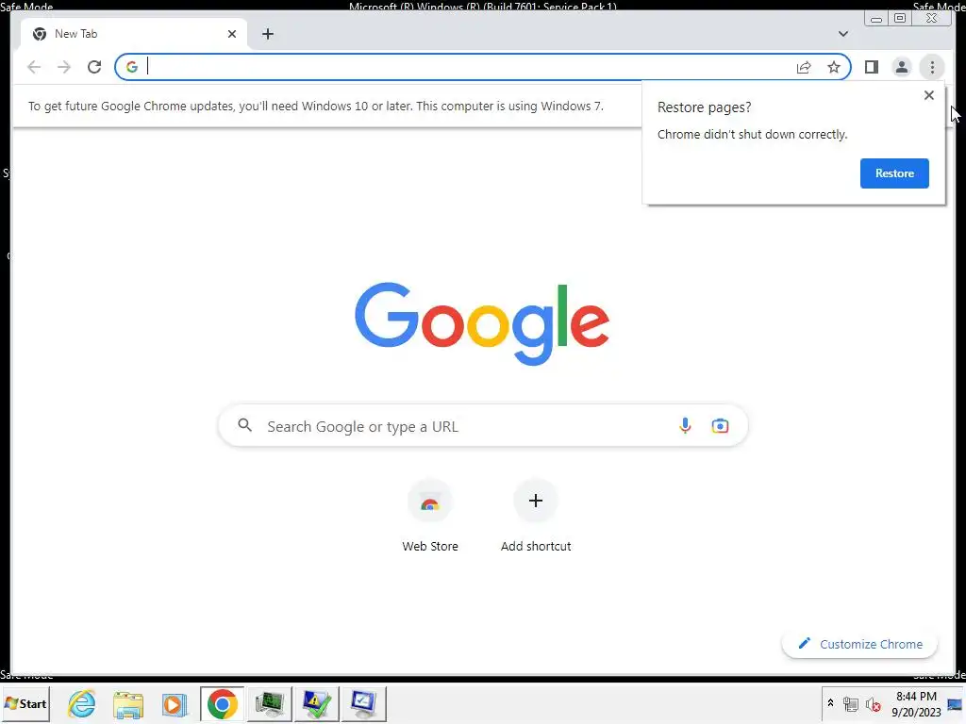Start voice search with the microphone
Image resolution: width=966 pixels, height=724 pixels.
(x=685, y=425)
